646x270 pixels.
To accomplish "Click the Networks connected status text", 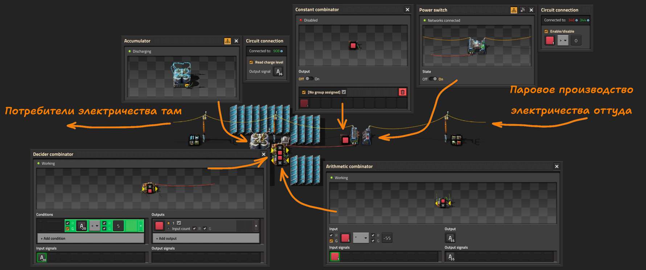I will pyautogui.click(x=444, y=21).
